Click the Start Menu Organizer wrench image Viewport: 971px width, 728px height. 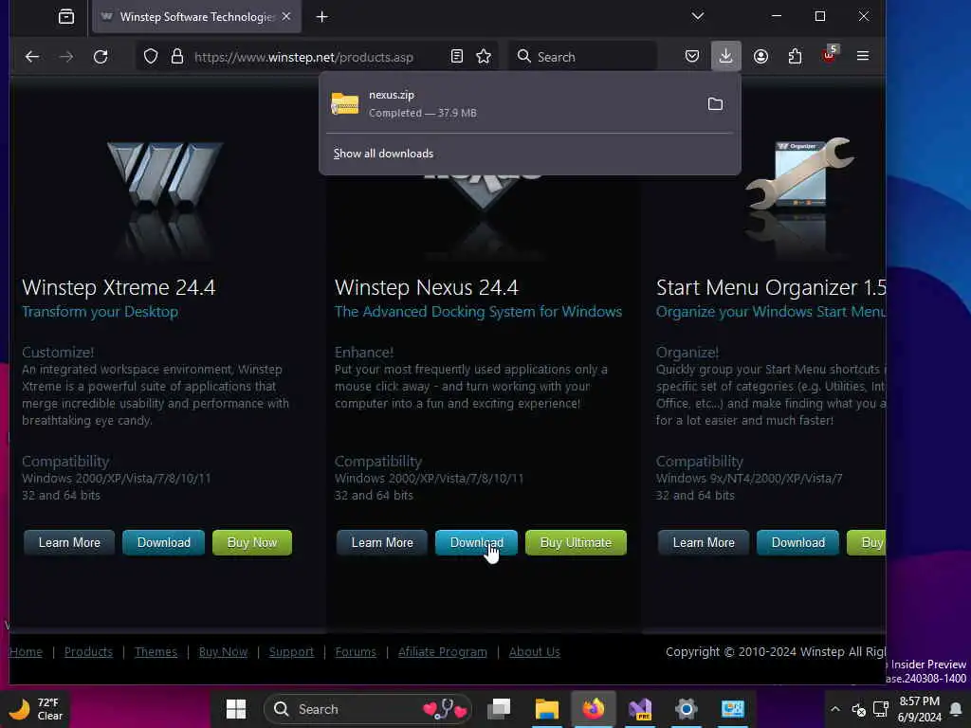point(800,174)
